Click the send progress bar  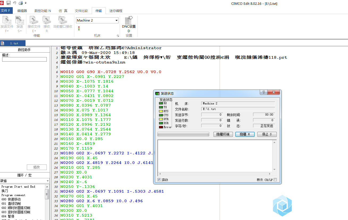pos(183,134)
